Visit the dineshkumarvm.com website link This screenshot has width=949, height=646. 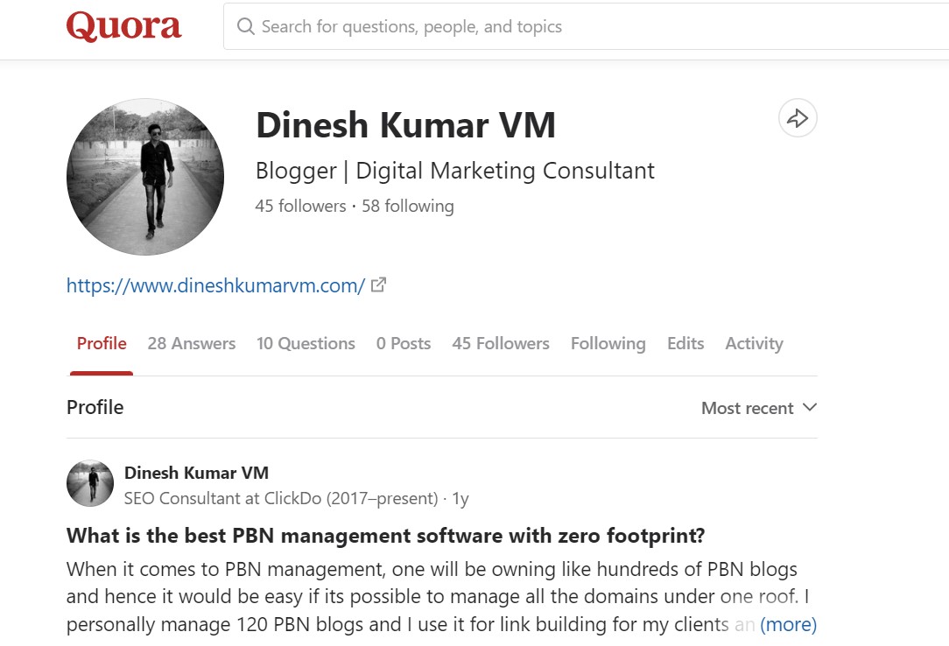[x=214, y=284]
